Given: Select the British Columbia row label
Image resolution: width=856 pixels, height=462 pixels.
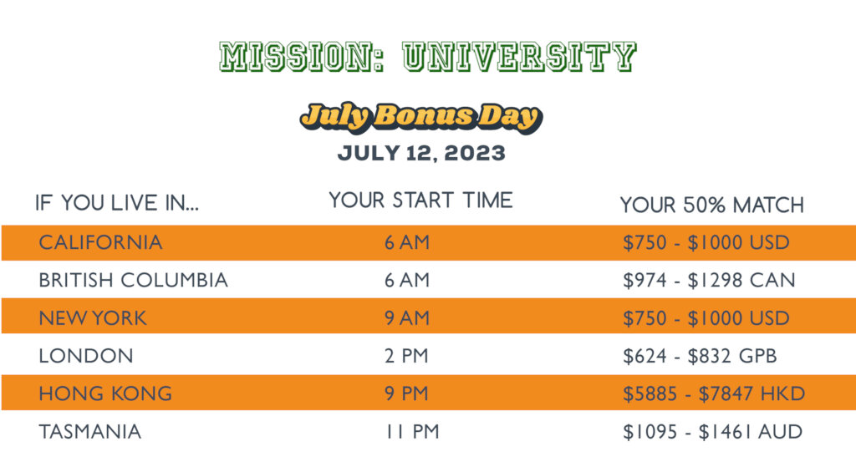Looking at the screenshot, I should [x=133, y=280].
